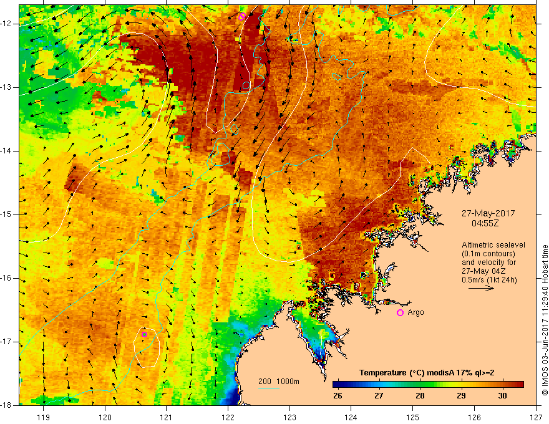Click the longitude label '127'

tap(536, 417)
